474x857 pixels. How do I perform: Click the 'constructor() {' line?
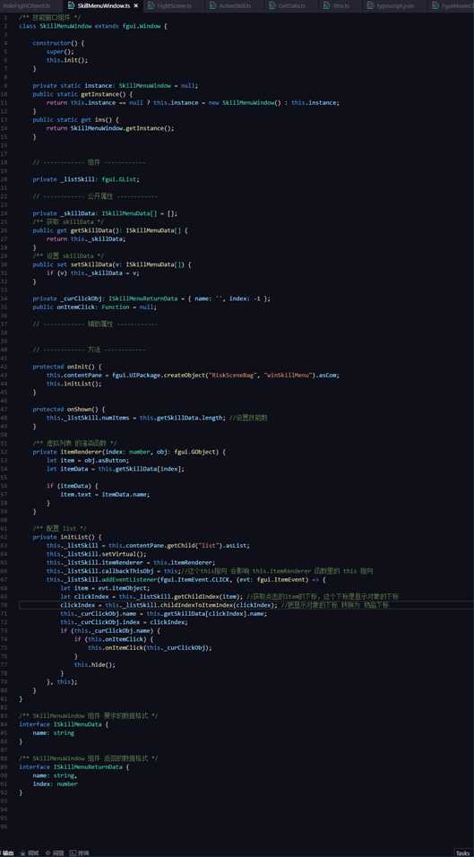(x=58, y=43)
